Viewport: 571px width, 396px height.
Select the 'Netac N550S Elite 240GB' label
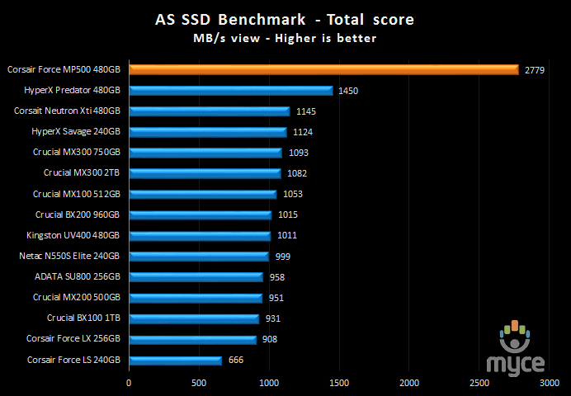coord(69,256)
